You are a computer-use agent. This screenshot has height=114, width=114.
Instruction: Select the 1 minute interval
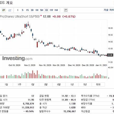18,10
